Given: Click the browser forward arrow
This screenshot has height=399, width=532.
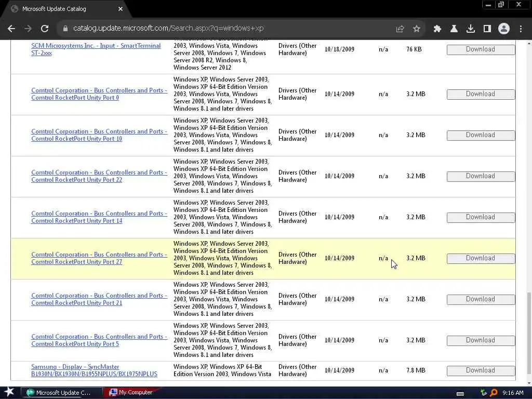Looking at the screenshot, I should click(x=28, y=29).
